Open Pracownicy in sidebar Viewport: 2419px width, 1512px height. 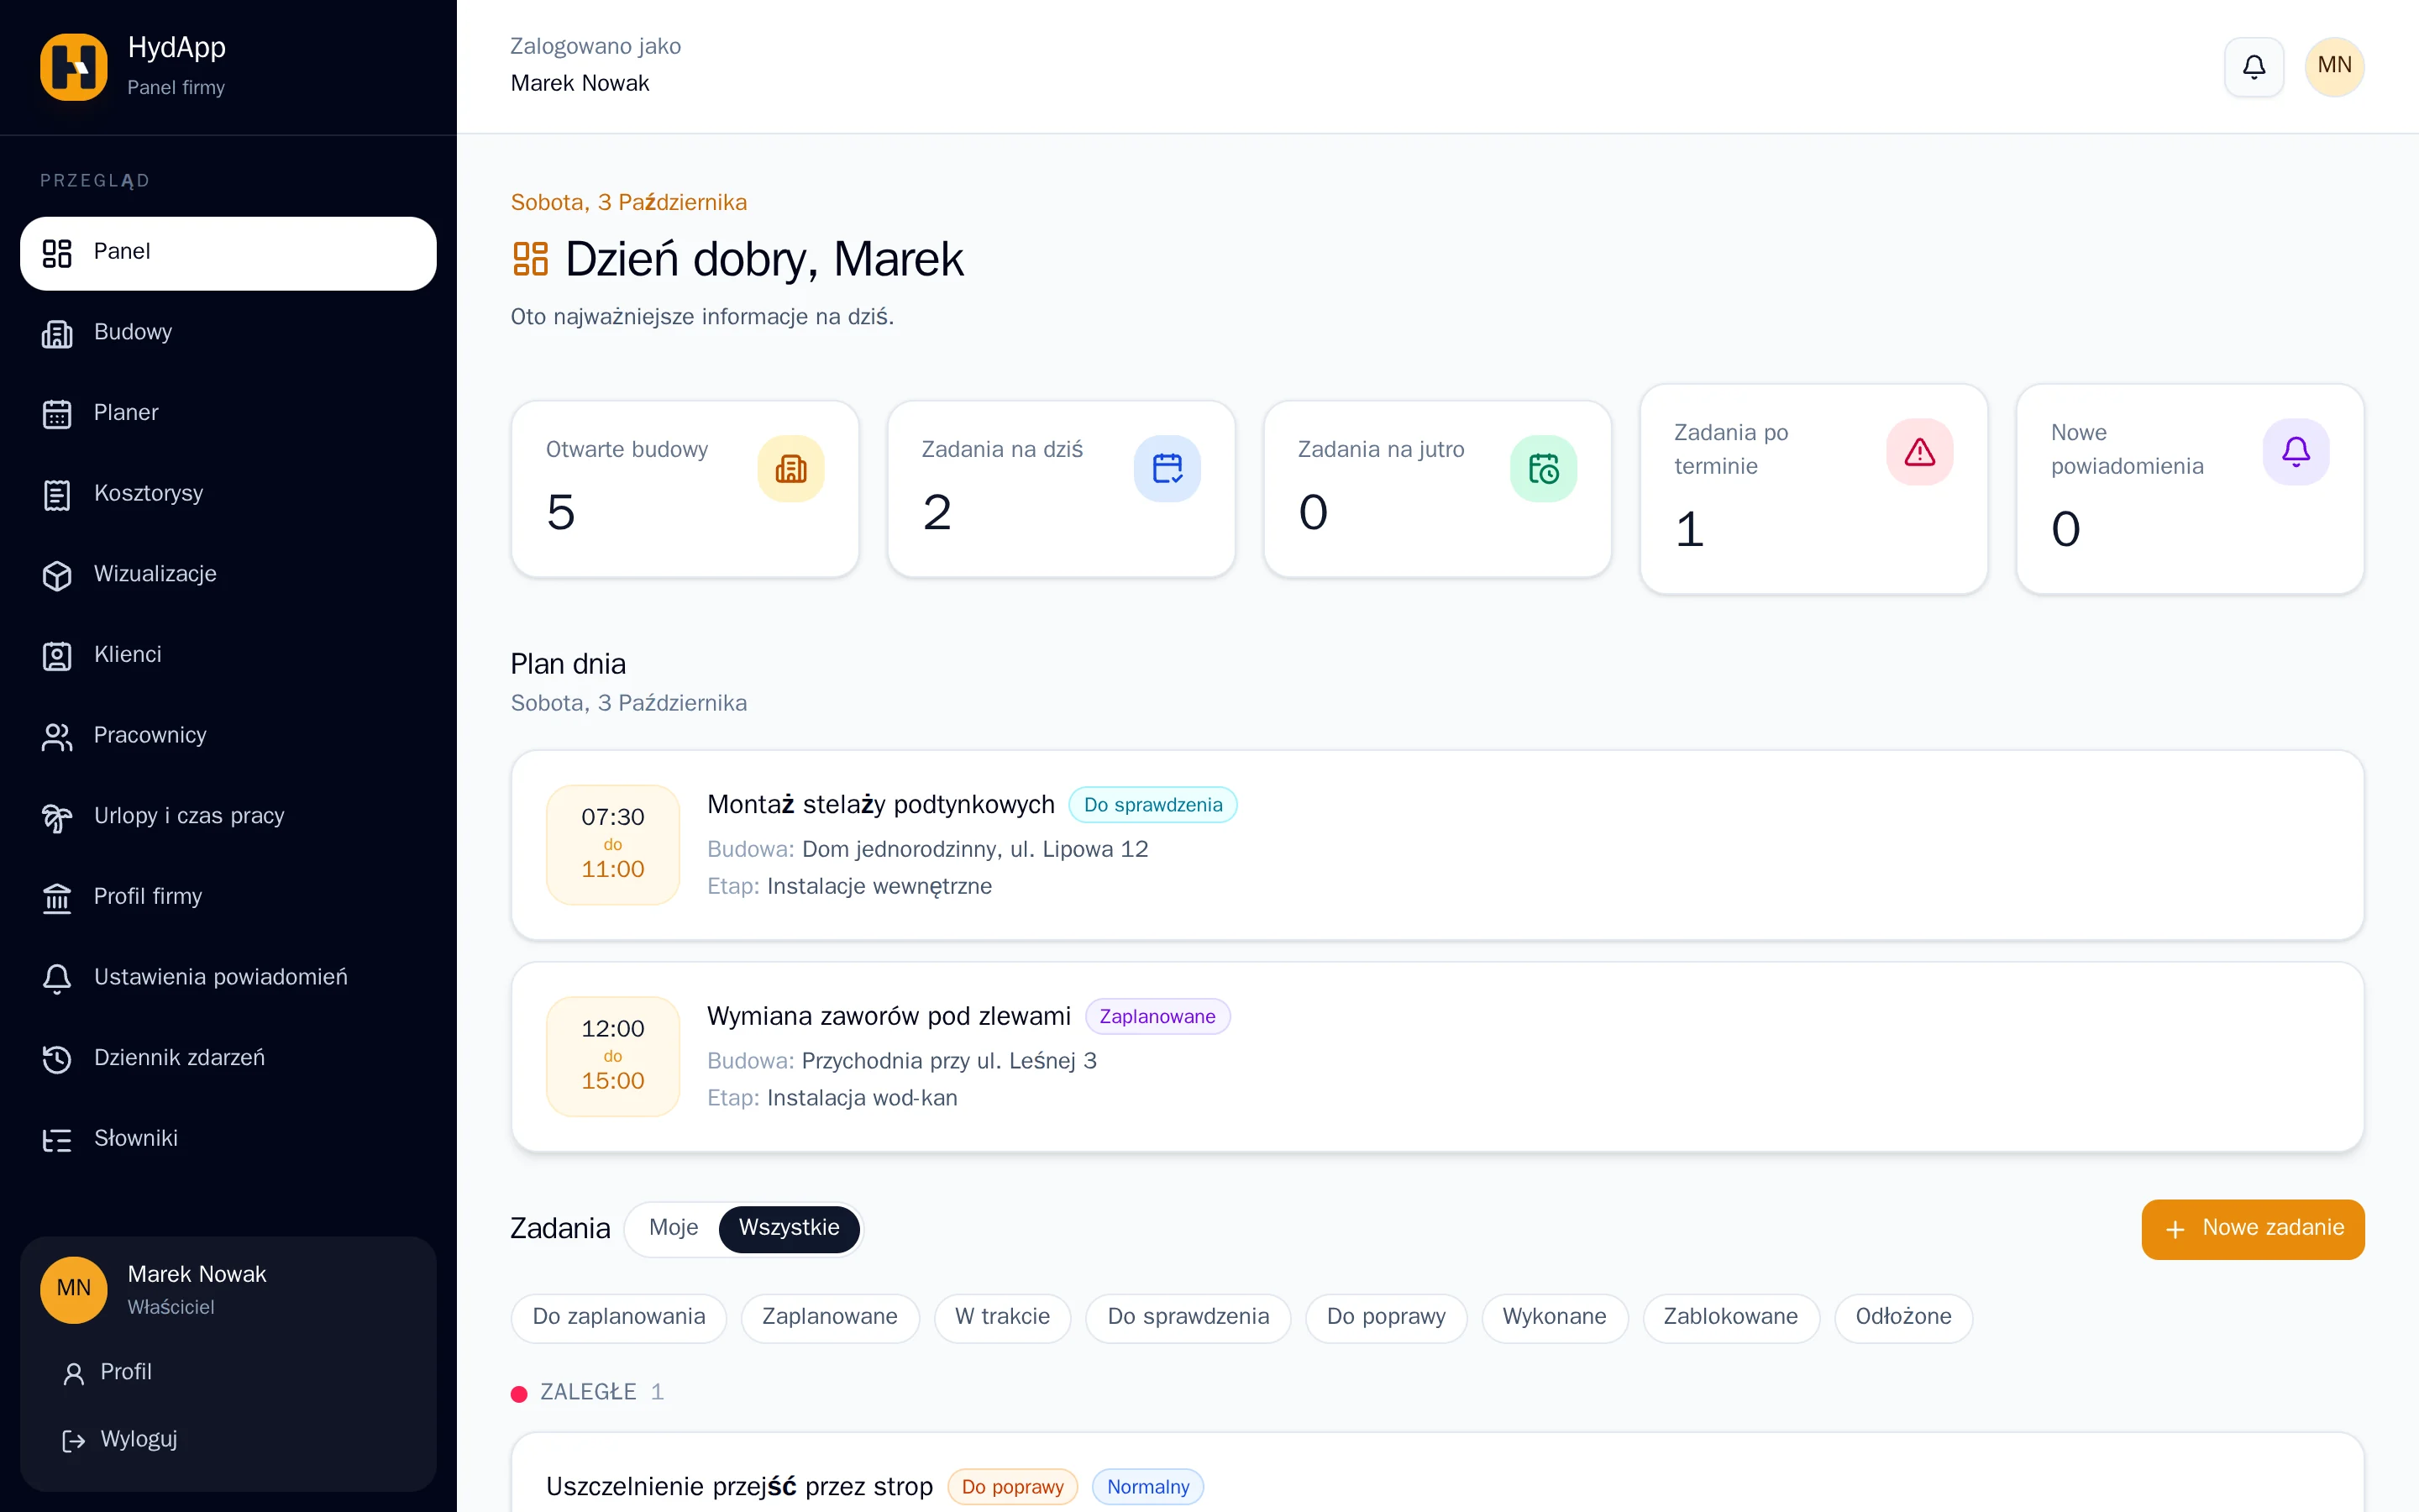tap(228, 736)
